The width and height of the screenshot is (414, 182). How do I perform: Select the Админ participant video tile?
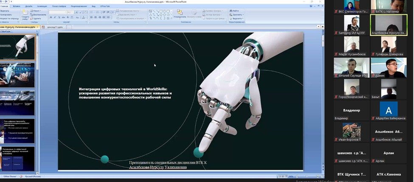coord(389,67)
